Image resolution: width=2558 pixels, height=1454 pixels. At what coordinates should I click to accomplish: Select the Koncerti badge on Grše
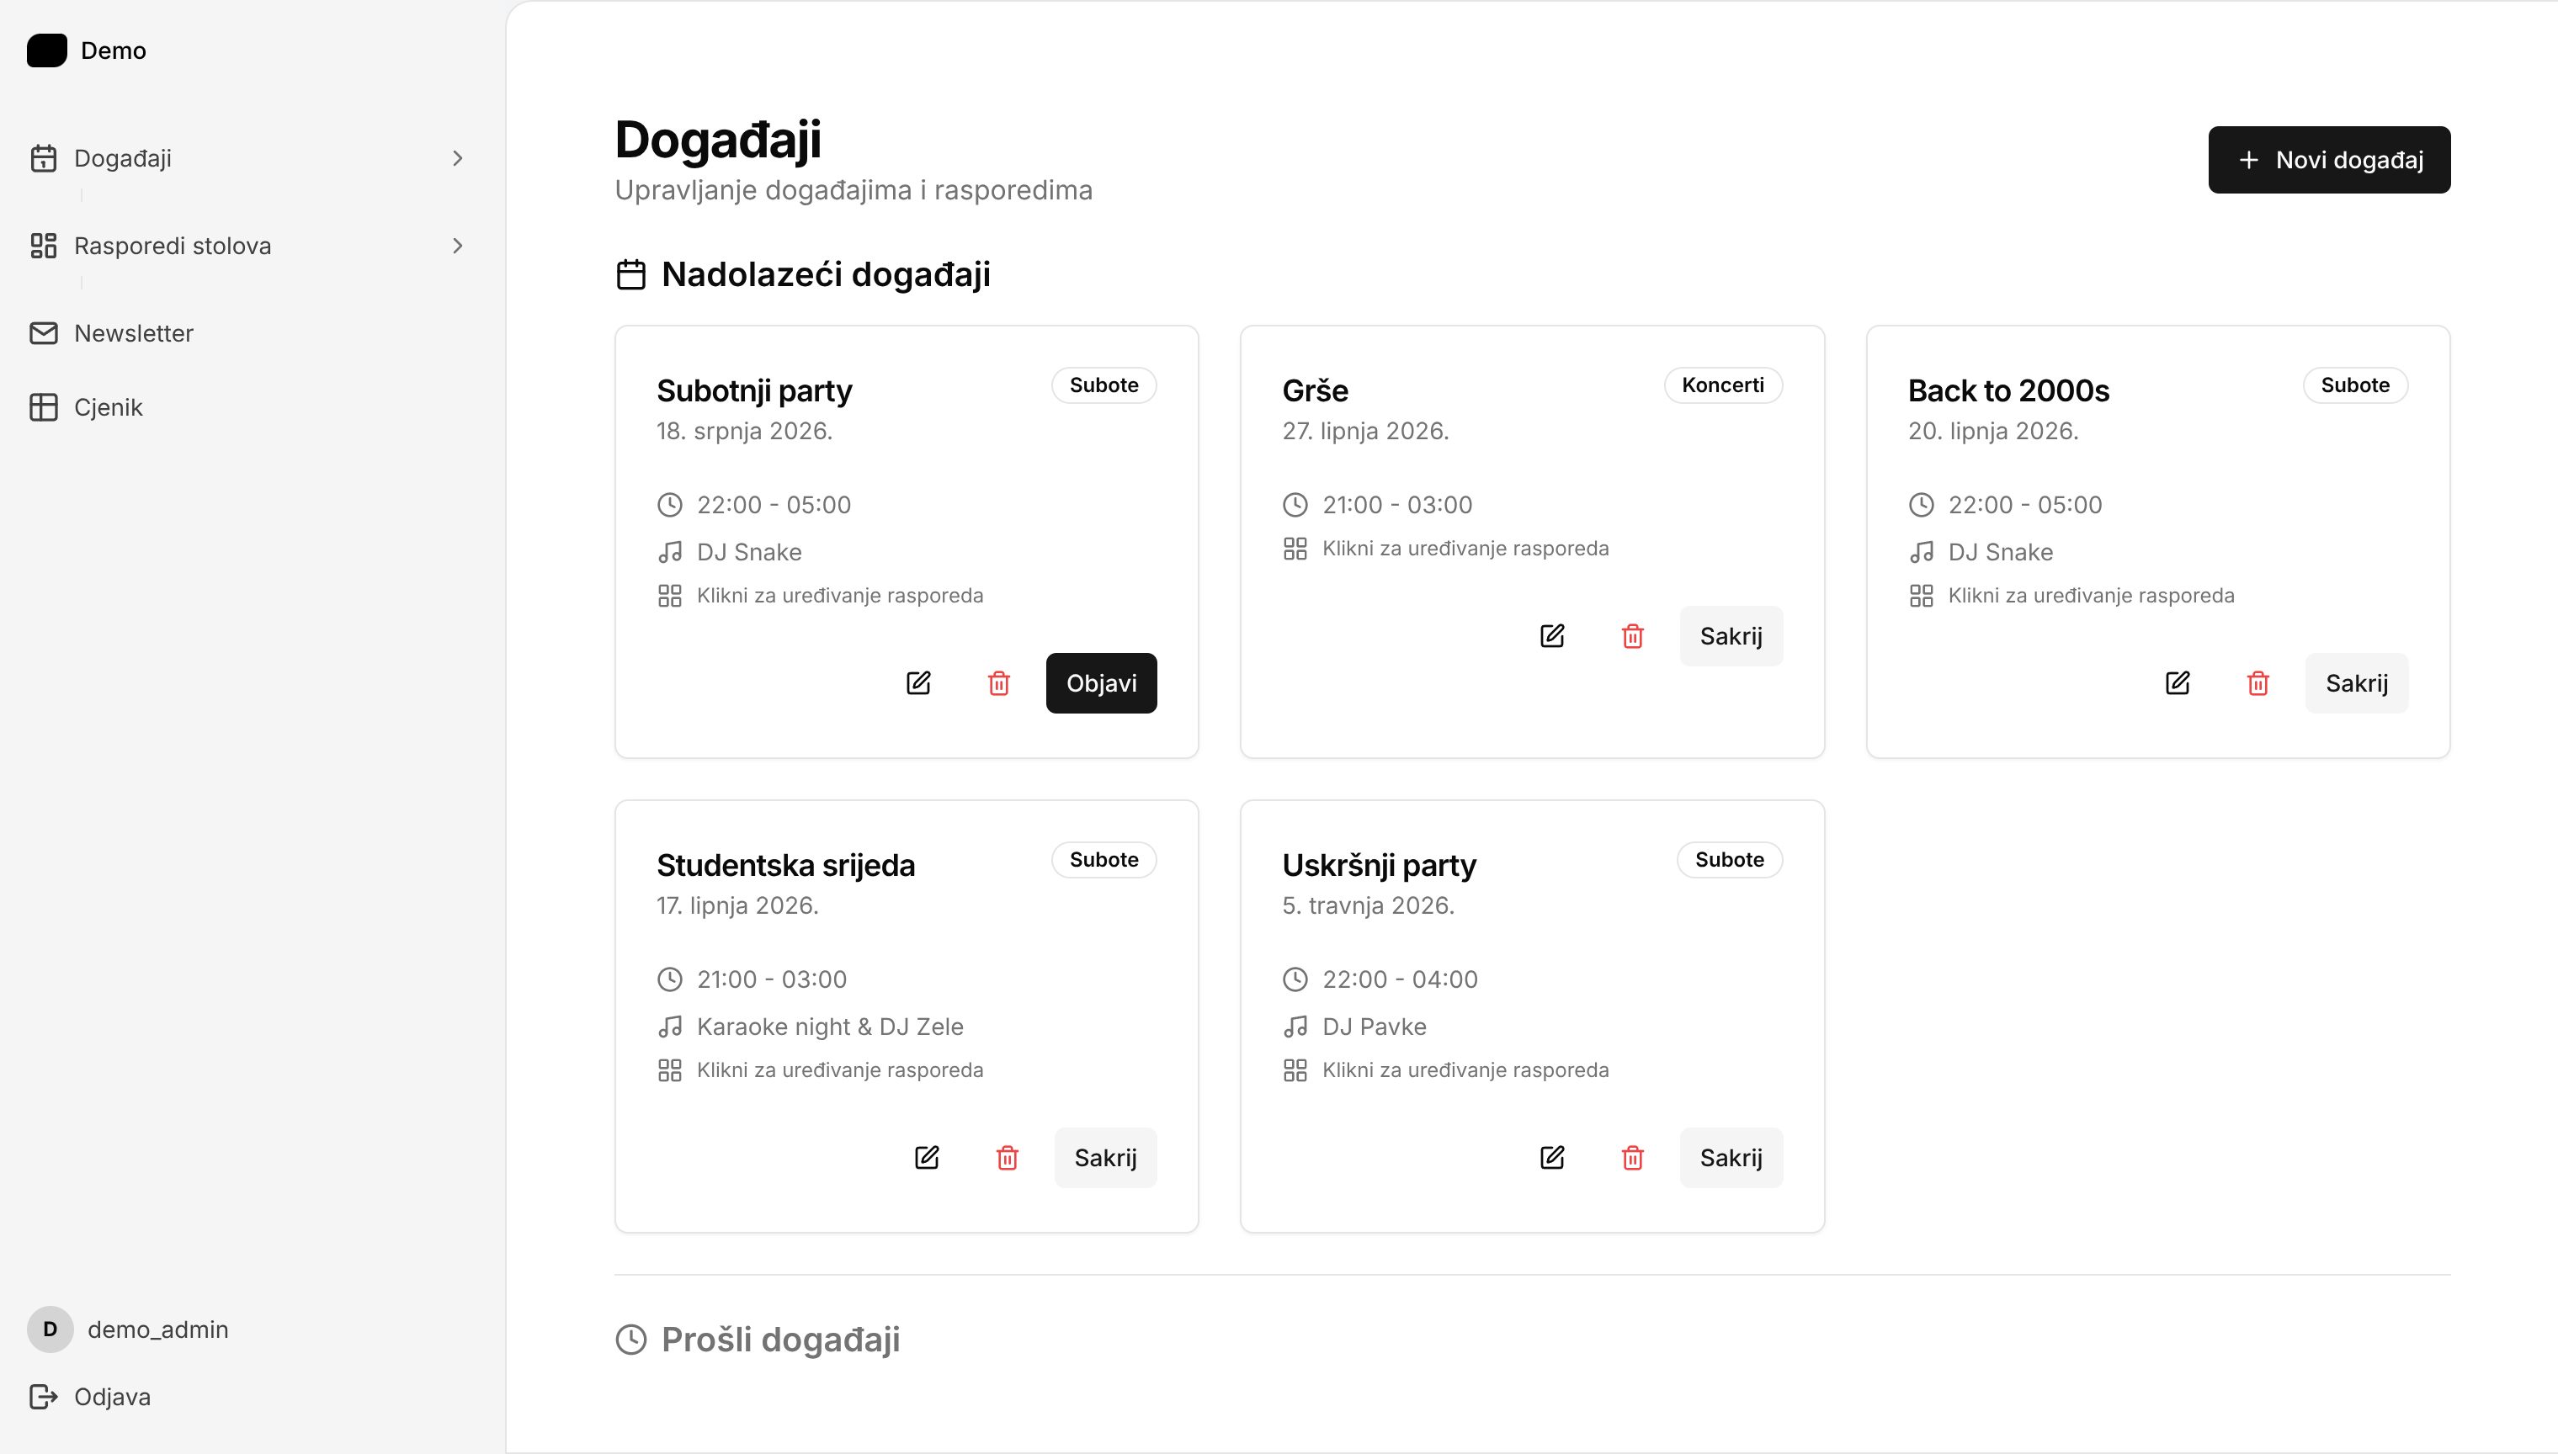(1722, 385)
